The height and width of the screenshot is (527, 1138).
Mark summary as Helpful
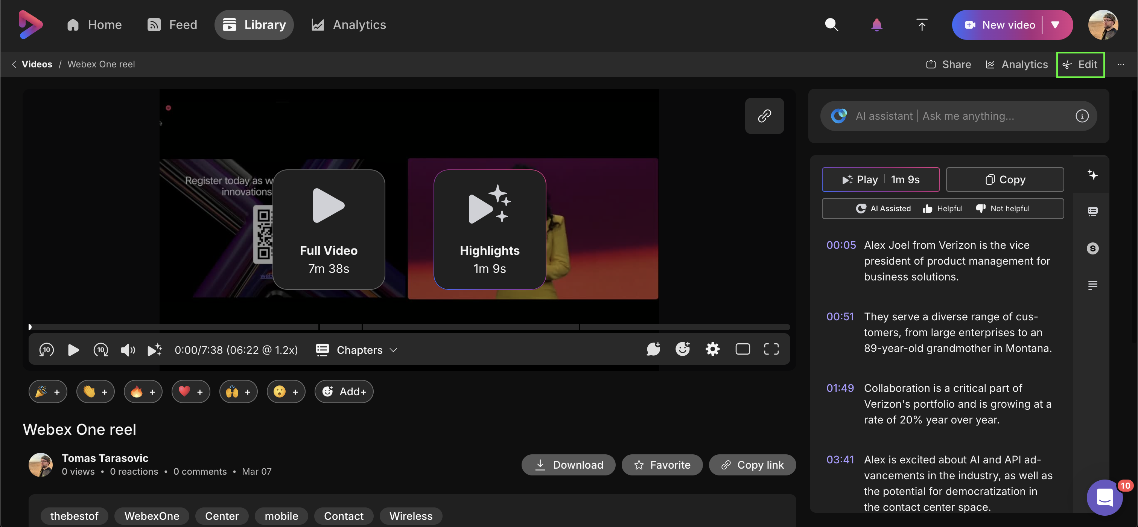942,209
